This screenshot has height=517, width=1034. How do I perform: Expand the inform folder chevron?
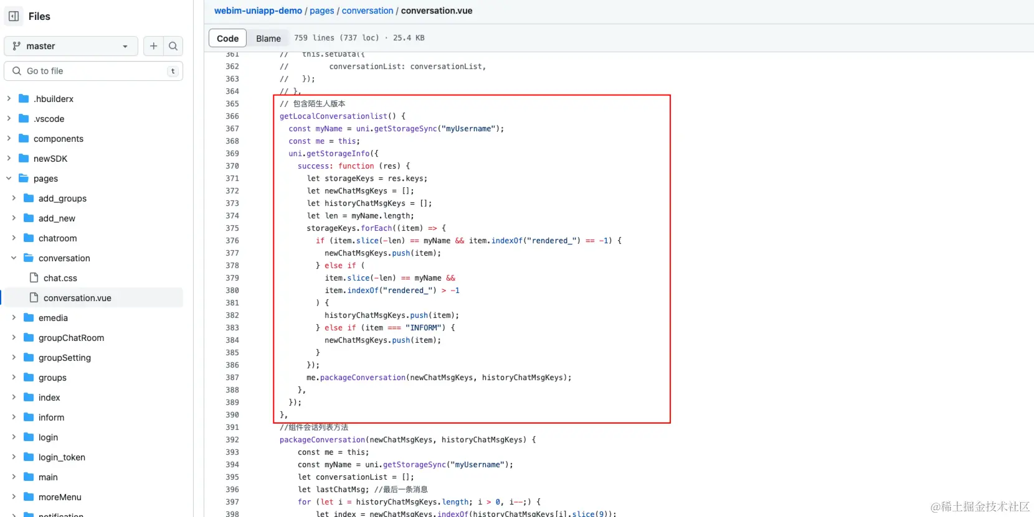14,417
